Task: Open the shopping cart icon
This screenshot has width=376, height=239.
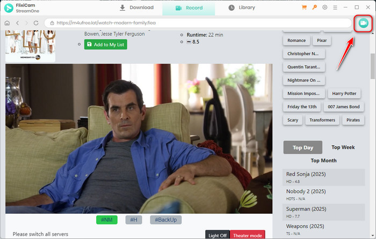Action: pyautogui.click(x=304, y=8)
